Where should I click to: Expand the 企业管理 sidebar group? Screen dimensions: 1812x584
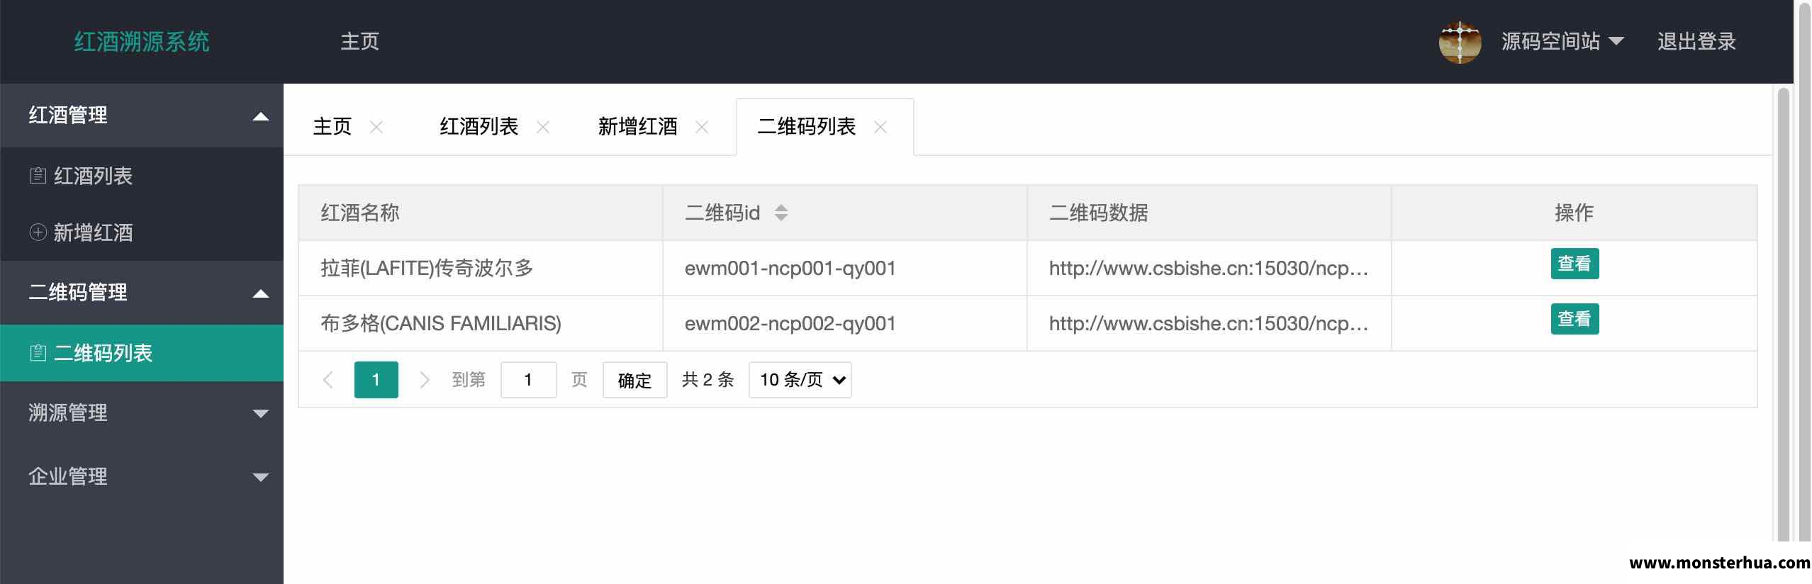(x=142, y=477)
